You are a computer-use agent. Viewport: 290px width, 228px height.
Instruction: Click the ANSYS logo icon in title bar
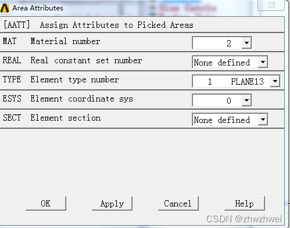click(x=5, y=8)
